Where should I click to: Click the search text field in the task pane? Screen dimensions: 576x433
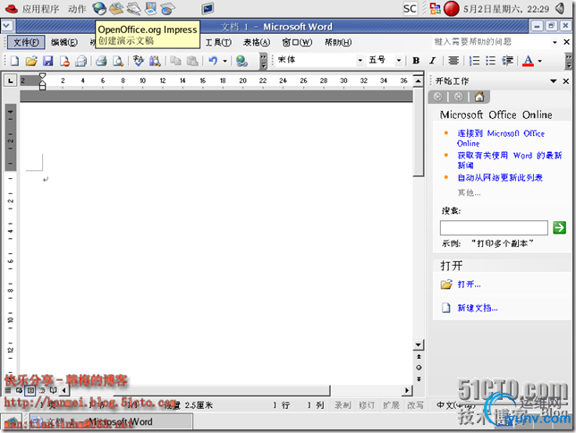[494, 228]
